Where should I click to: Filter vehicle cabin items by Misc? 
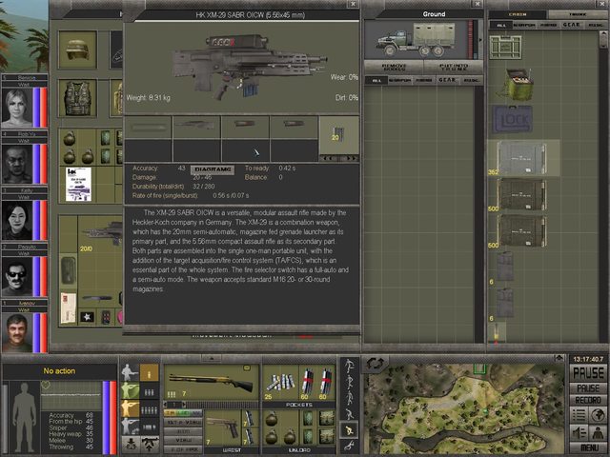click(595, 25)
